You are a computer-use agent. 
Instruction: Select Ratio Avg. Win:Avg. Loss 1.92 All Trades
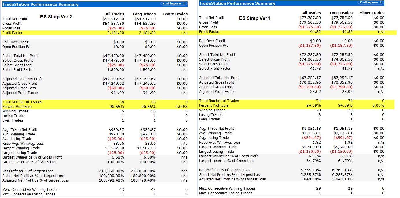[316, 142]
